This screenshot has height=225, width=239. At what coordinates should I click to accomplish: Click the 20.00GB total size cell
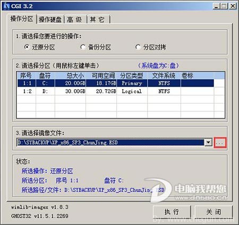70,83
